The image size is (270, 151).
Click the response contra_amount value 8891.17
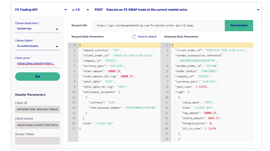214,118
